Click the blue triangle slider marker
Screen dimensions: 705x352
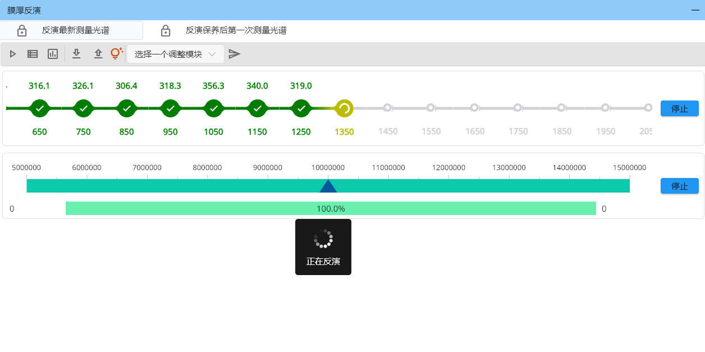pyautogui.click(x=328, y=186)
